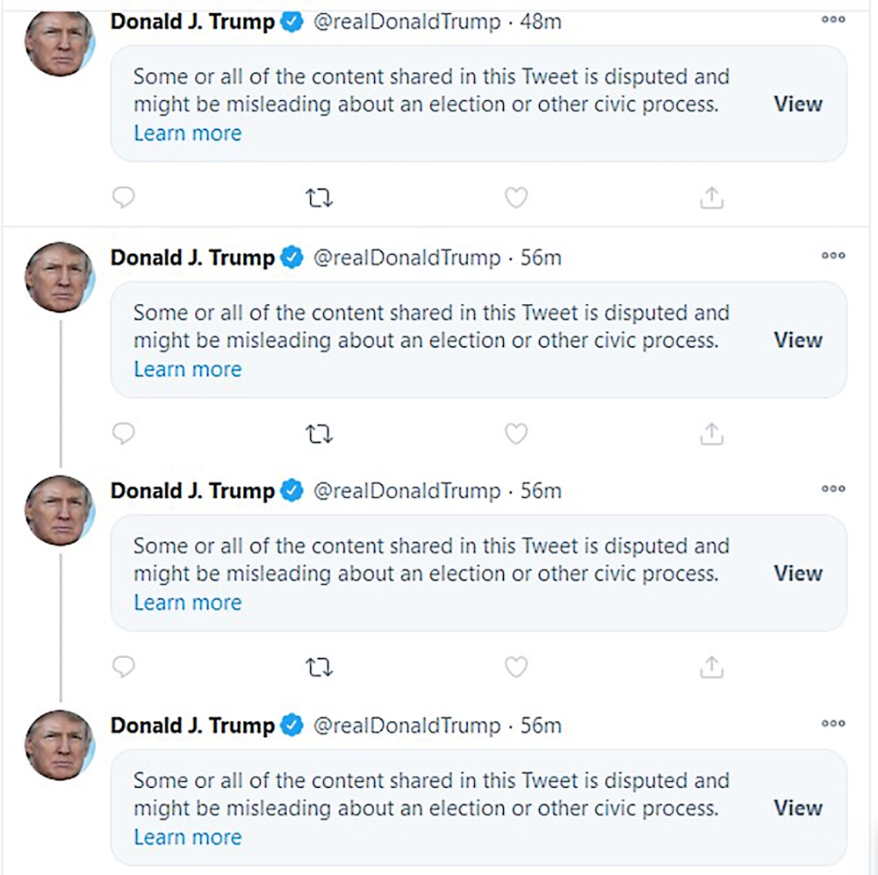Image resolution: width=878 pixels, height=875 pixels.
Task: Reply to the first 48m tweet
Action: pos(124,198)
